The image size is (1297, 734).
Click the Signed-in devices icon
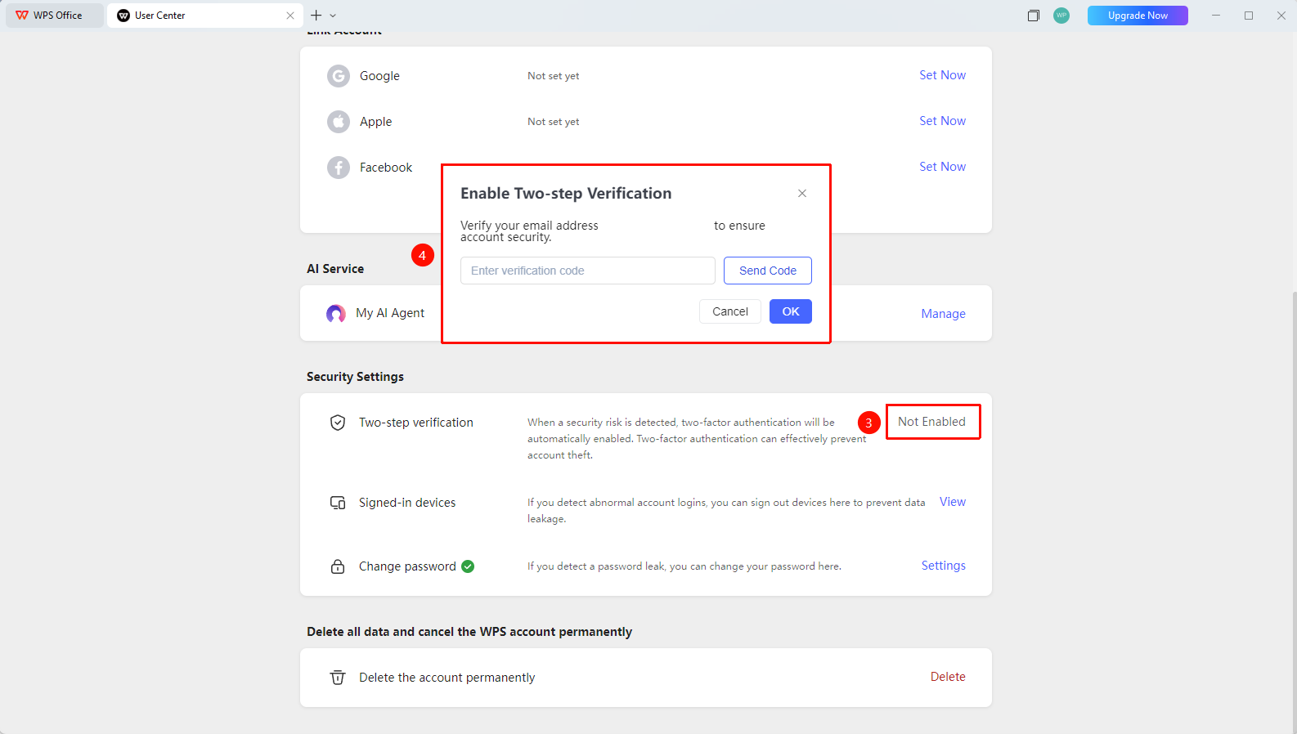[x=338, y=503]
